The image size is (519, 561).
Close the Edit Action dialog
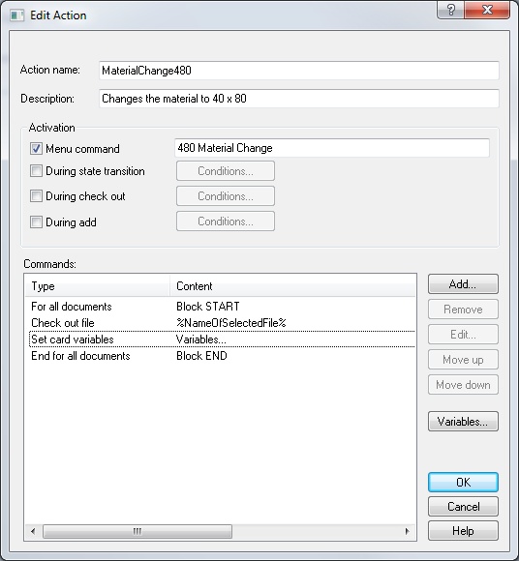coord(487,10)
